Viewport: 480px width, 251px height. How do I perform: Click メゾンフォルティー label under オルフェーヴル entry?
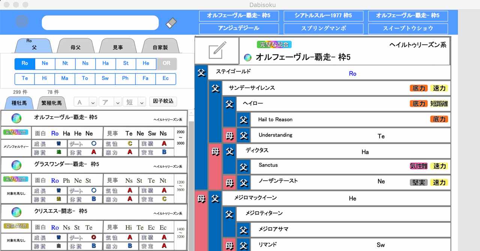click(x=16, y=146)
